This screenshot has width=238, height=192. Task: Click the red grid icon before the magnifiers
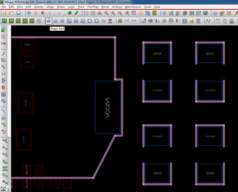pos(86,14)
